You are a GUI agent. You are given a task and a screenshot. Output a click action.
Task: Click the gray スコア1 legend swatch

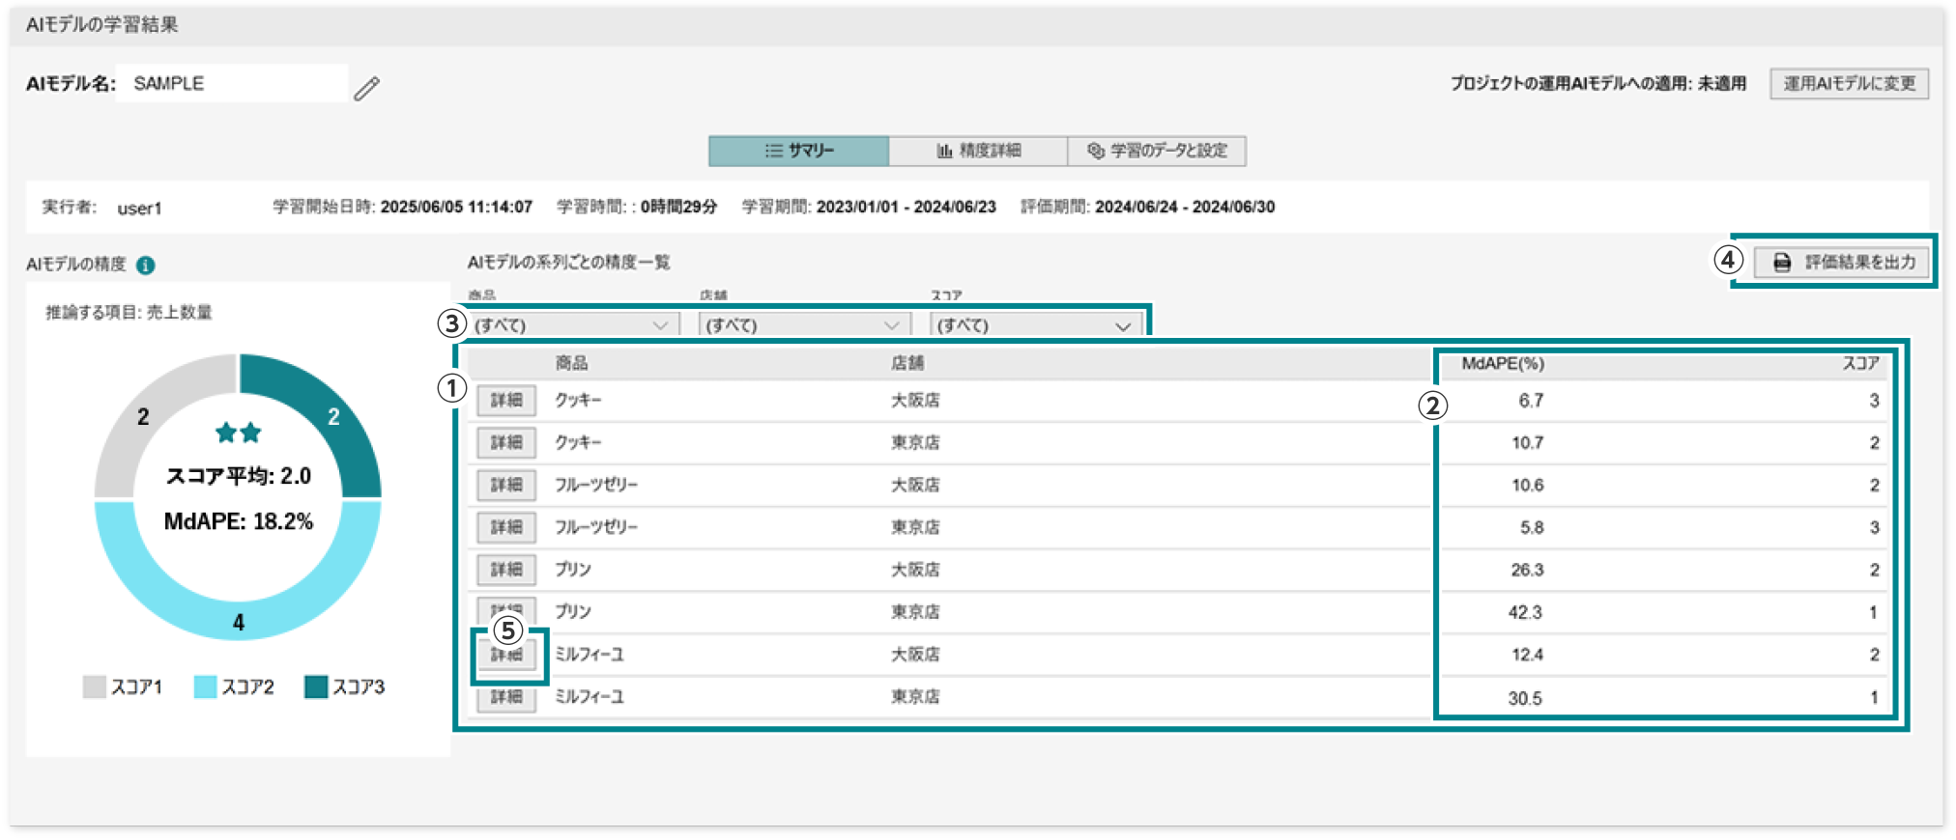(95, 686)
